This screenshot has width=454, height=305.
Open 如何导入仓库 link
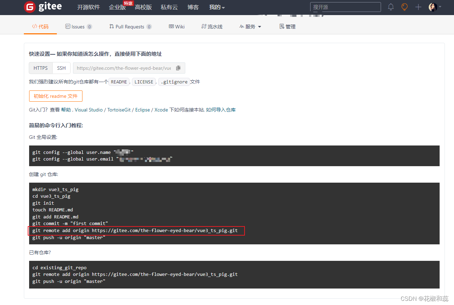coord(221,110)
